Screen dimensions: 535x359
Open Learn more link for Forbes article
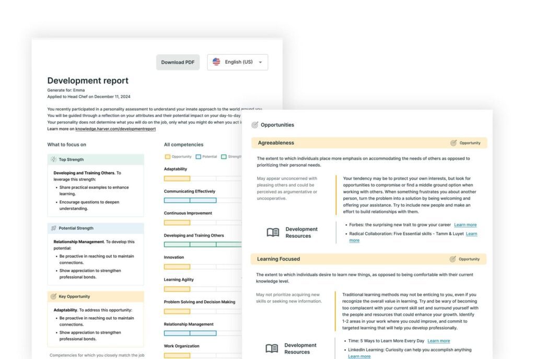pos(465,225)
